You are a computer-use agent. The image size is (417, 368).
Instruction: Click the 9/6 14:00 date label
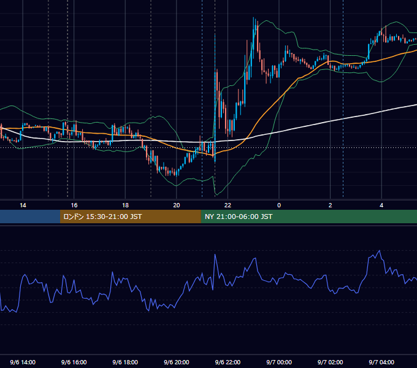click(x=23, y=362)
